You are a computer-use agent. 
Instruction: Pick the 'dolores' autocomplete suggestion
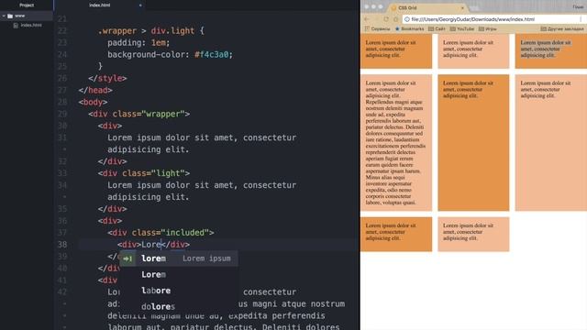178,307
